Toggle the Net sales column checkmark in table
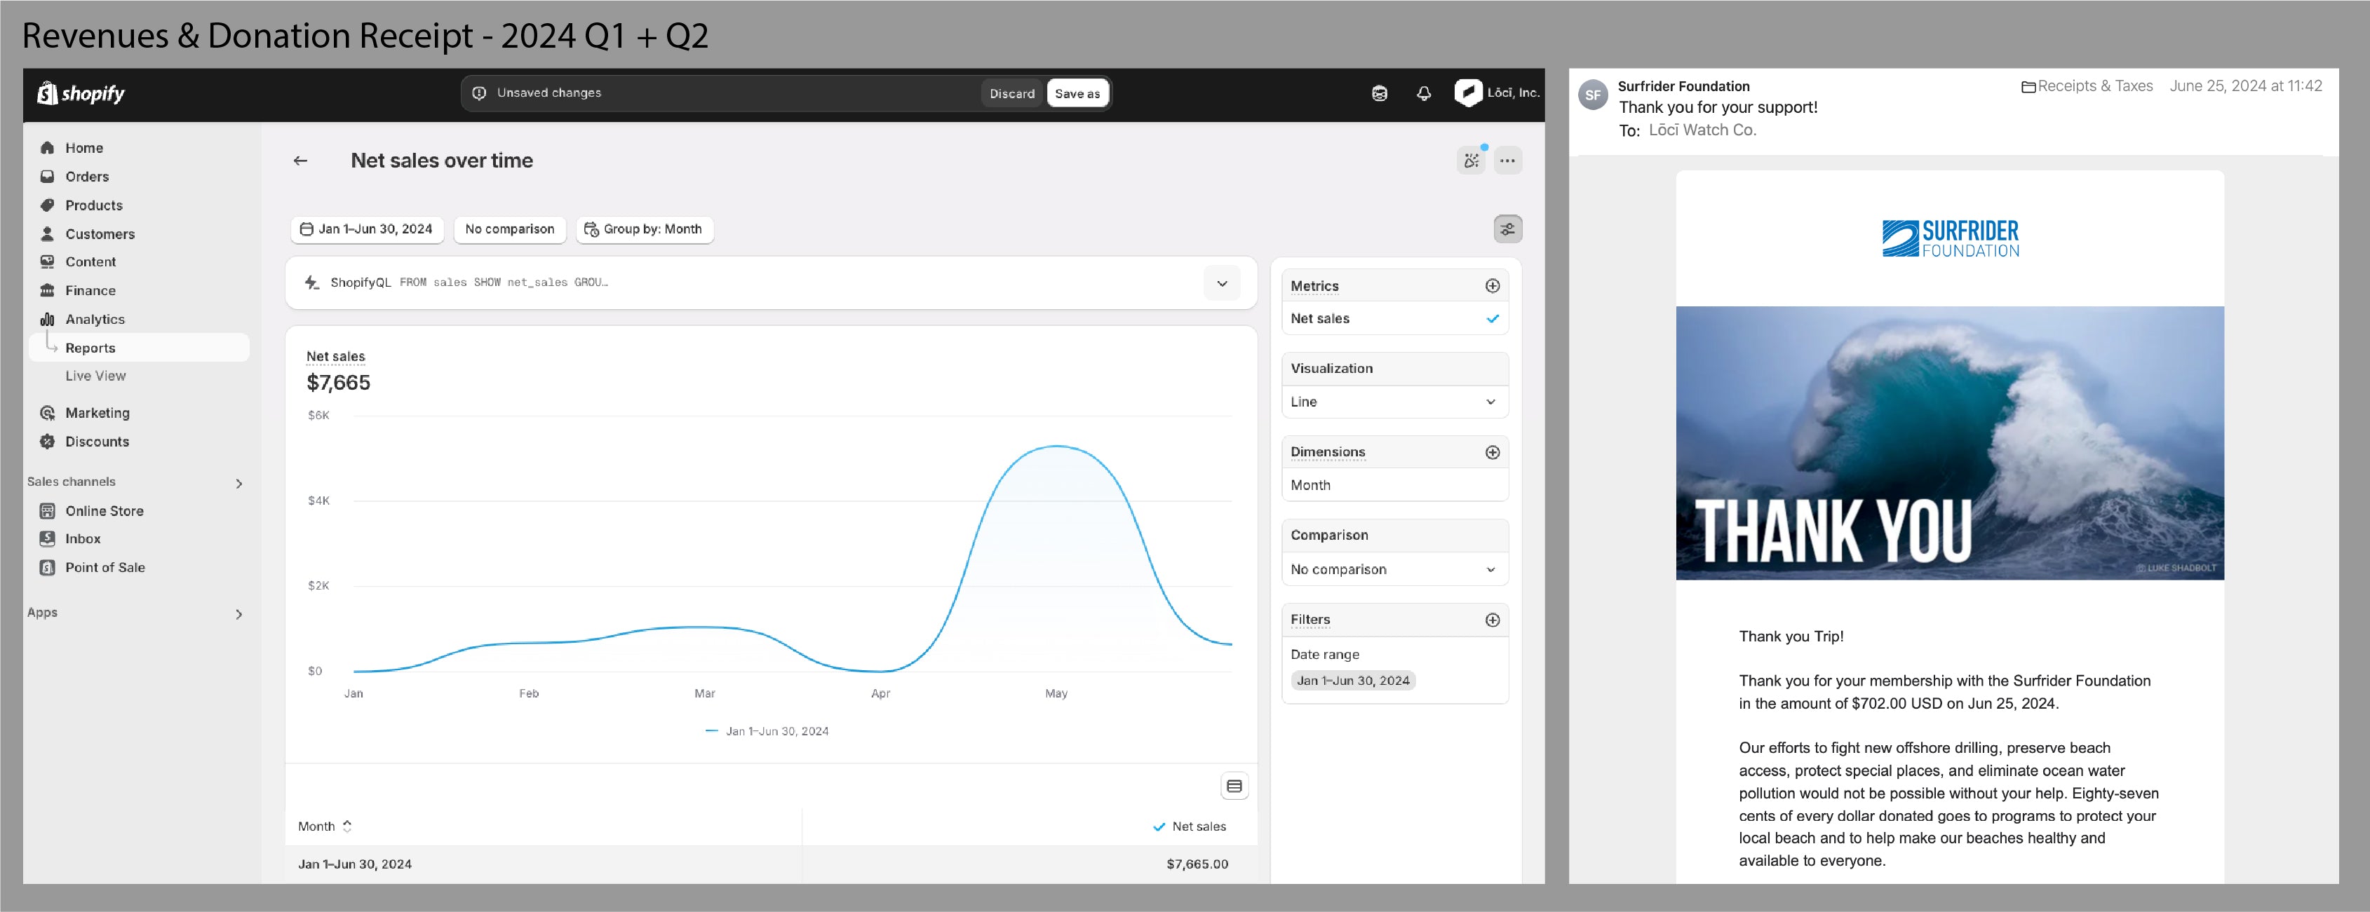 click(x=1159, y=826)
